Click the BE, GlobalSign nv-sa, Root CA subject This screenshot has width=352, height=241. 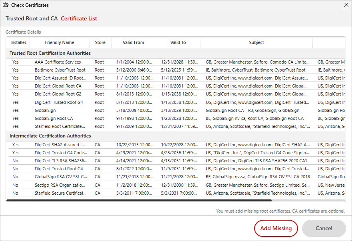pyautogui.click(x=255, y=118)
